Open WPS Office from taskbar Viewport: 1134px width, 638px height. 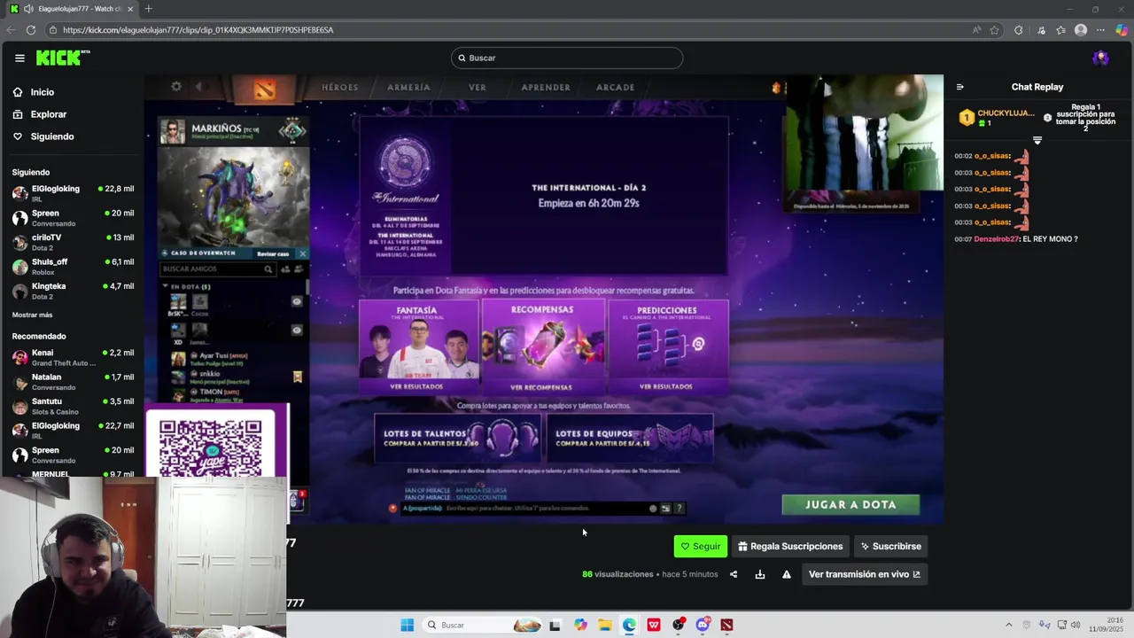(x=653, y=625)
